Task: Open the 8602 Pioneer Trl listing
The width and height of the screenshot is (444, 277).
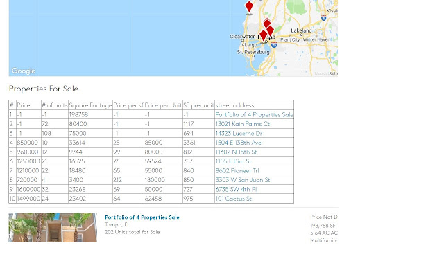Action: (x=237, y=170)
